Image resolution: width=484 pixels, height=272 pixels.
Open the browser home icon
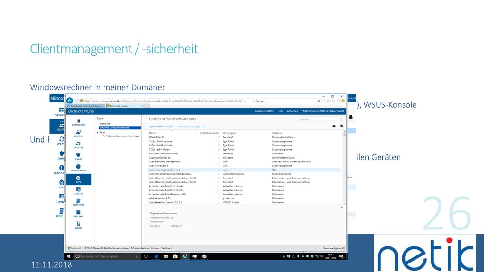[x=328, y=101]
